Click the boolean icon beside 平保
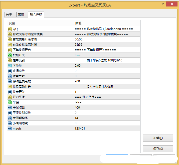179x165 pixels. (x=10, y=102)
